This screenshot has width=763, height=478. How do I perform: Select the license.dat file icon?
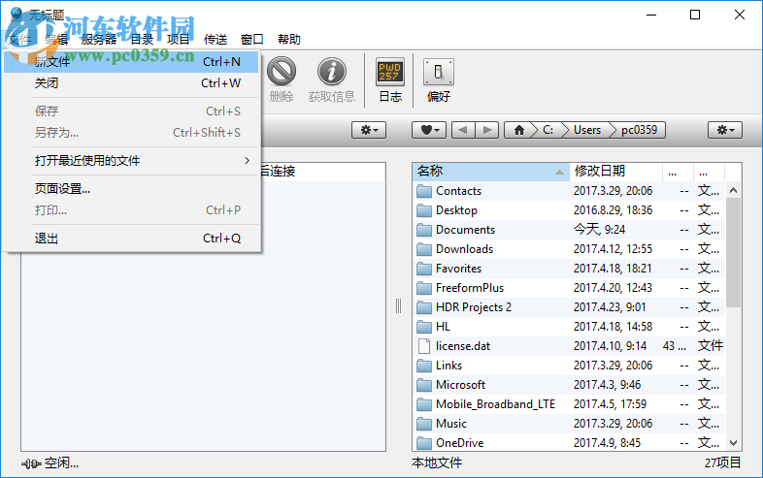(x=424, y=346)
